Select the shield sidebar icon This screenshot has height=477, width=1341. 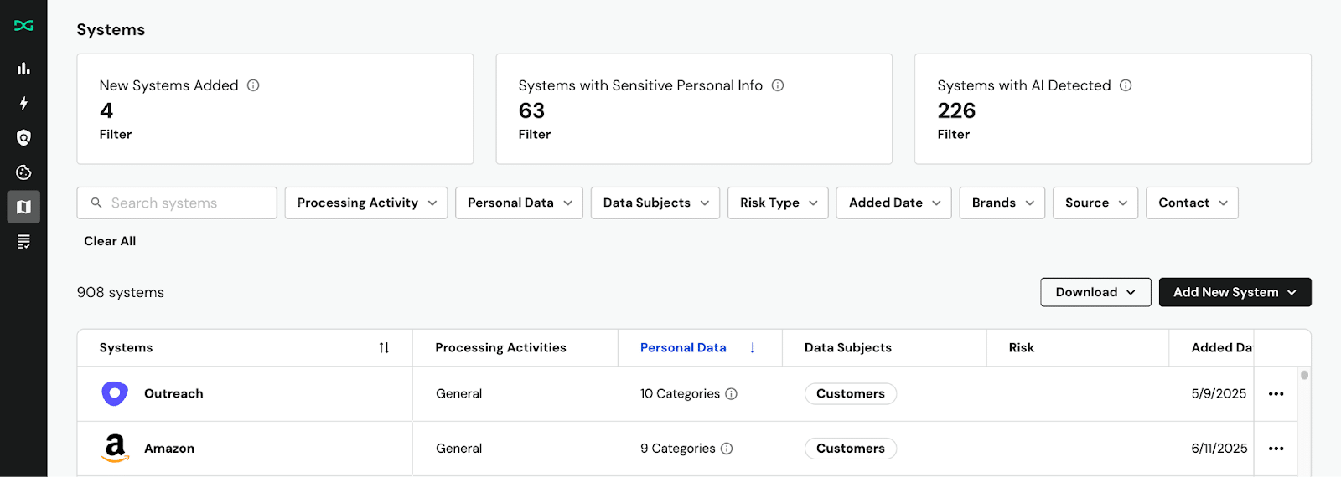23,138
